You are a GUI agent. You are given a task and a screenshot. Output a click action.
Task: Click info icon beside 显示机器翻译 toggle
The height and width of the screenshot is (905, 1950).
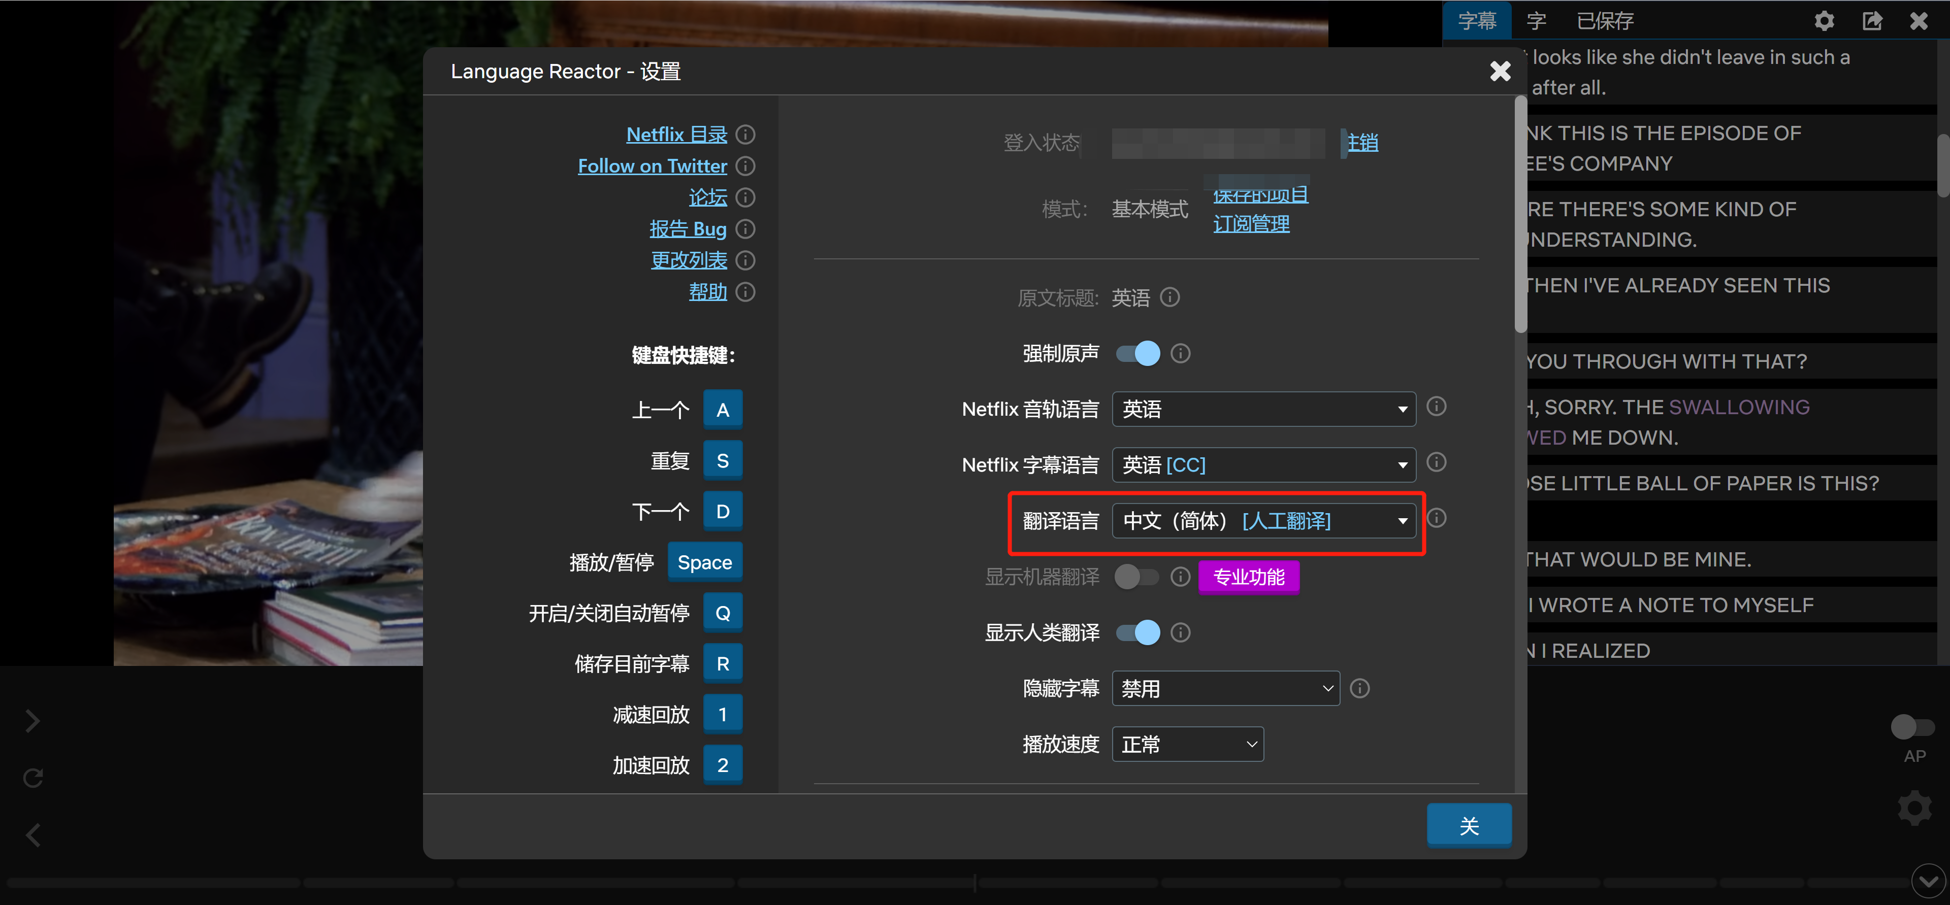(x=1180, y=577)
